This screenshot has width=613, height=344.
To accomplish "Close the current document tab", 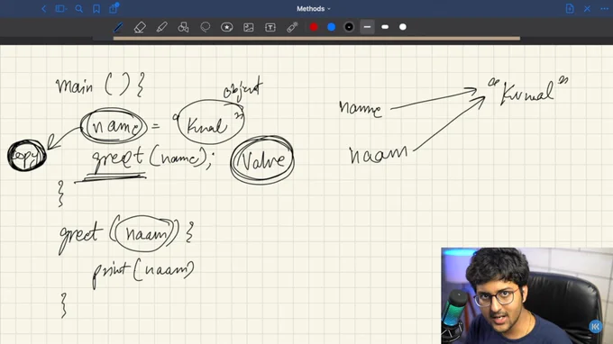I will (587, 9).
